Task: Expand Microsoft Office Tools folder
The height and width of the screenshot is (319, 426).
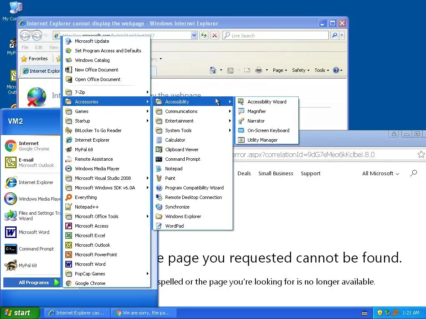Action: (x=107, y=216)
